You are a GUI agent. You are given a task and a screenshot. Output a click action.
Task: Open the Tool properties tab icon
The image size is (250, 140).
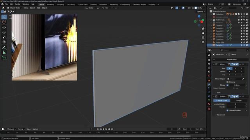point(209,55)
